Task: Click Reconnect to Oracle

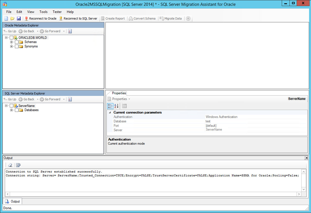Action: tap(41, 18)
